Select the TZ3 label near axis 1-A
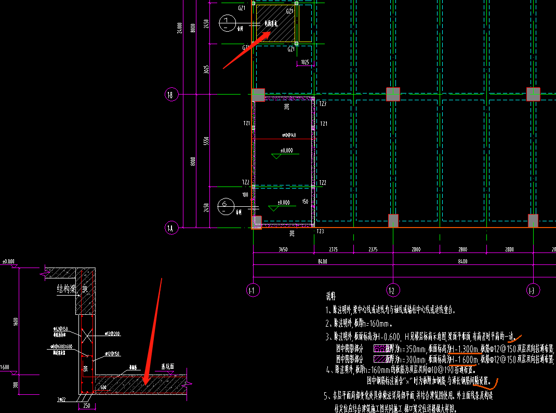The image size is (556, 413). point(320,232)
